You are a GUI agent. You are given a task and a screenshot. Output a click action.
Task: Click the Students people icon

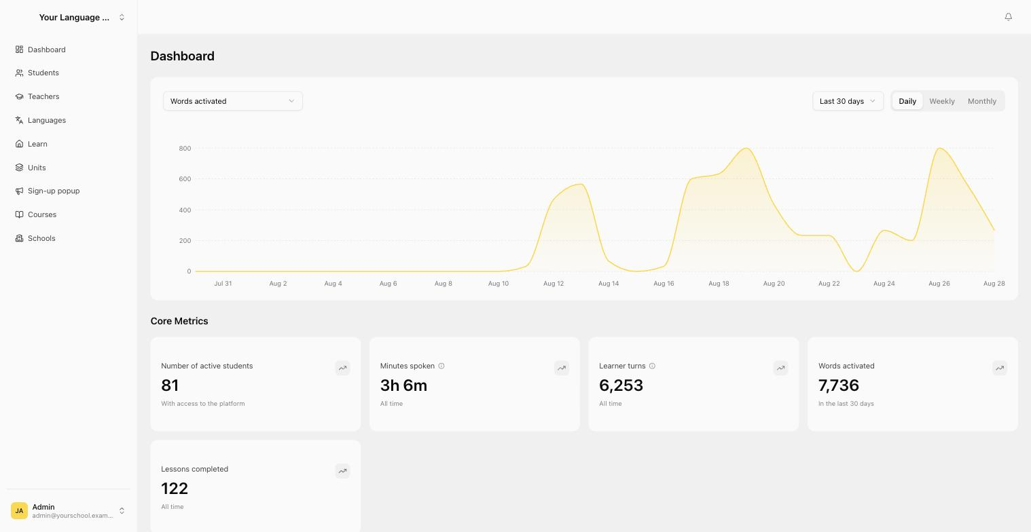coord(19,73)
